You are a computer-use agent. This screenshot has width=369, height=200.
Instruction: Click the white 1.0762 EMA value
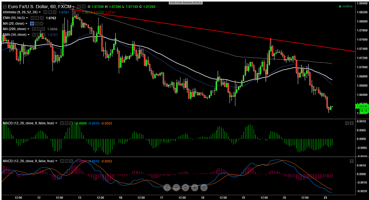point(51,18)
